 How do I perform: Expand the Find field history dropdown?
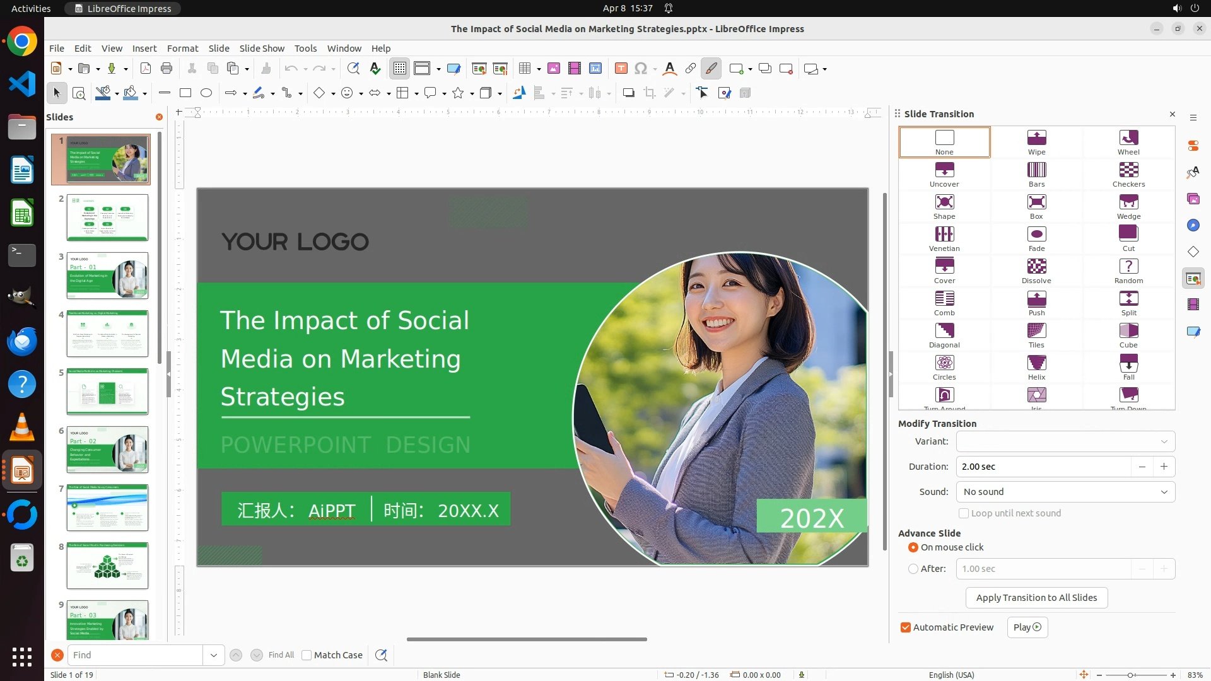pyautogui.click(x=214, y=655)
